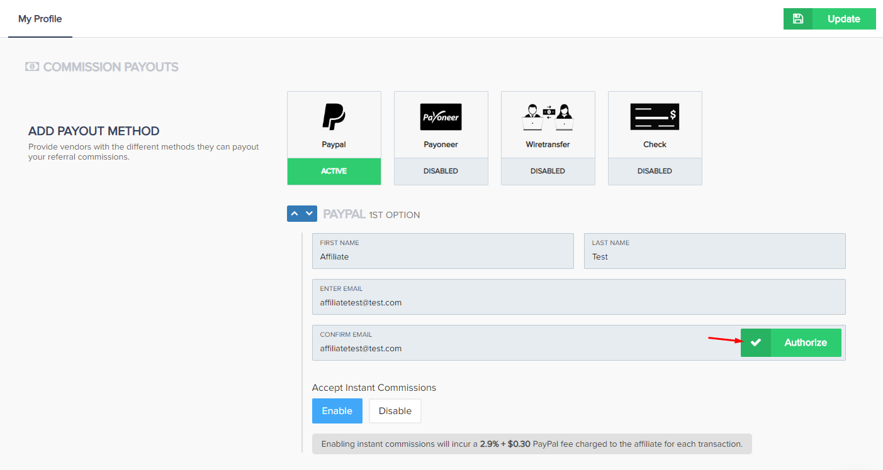
Task: Enable instant commissions
Action: pos(337,411)
